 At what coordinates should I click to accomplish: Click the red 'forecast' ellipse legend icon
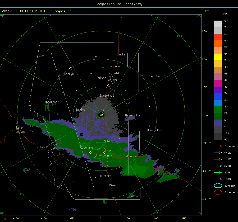coord(218,192)
